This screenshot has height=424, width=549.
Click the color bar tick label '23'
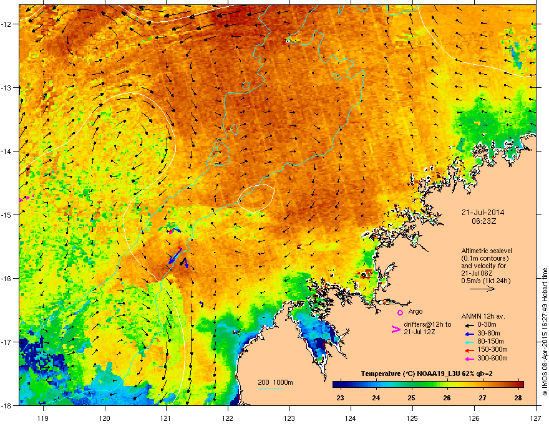341,398
